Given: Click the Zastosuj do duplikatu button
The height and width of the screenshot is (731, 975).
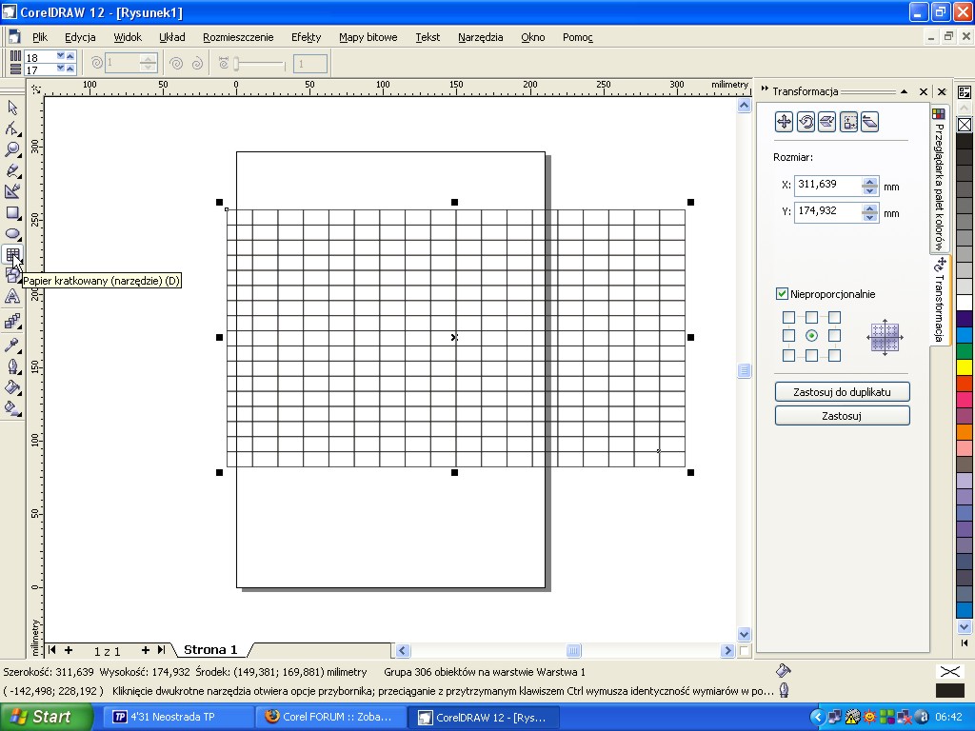Looking at the screenshot, I should [x=842, y=392].
